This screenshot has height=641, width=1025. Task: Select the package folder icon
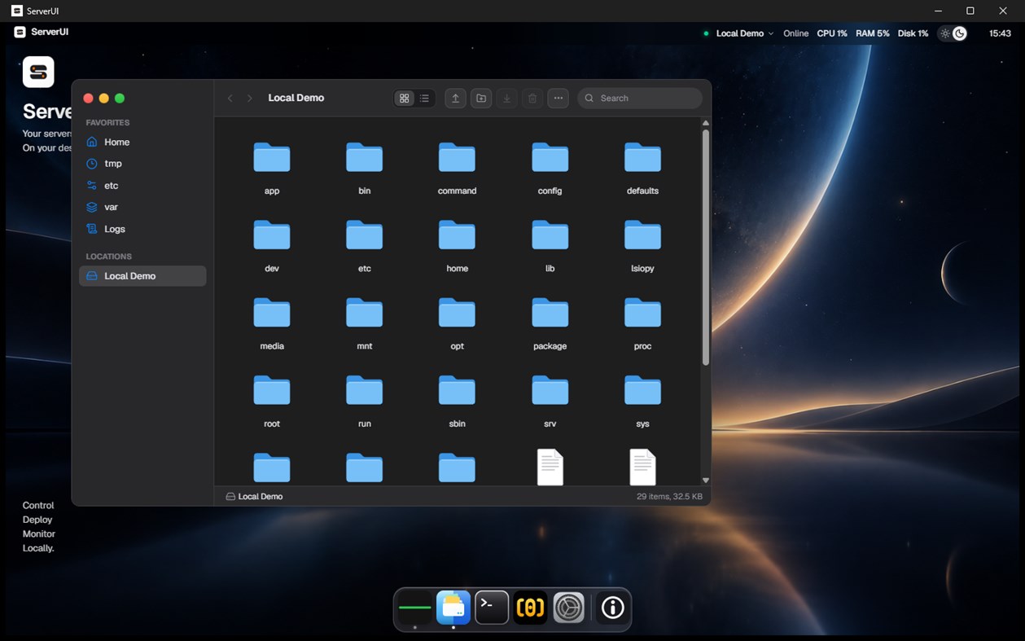[550, 313]
